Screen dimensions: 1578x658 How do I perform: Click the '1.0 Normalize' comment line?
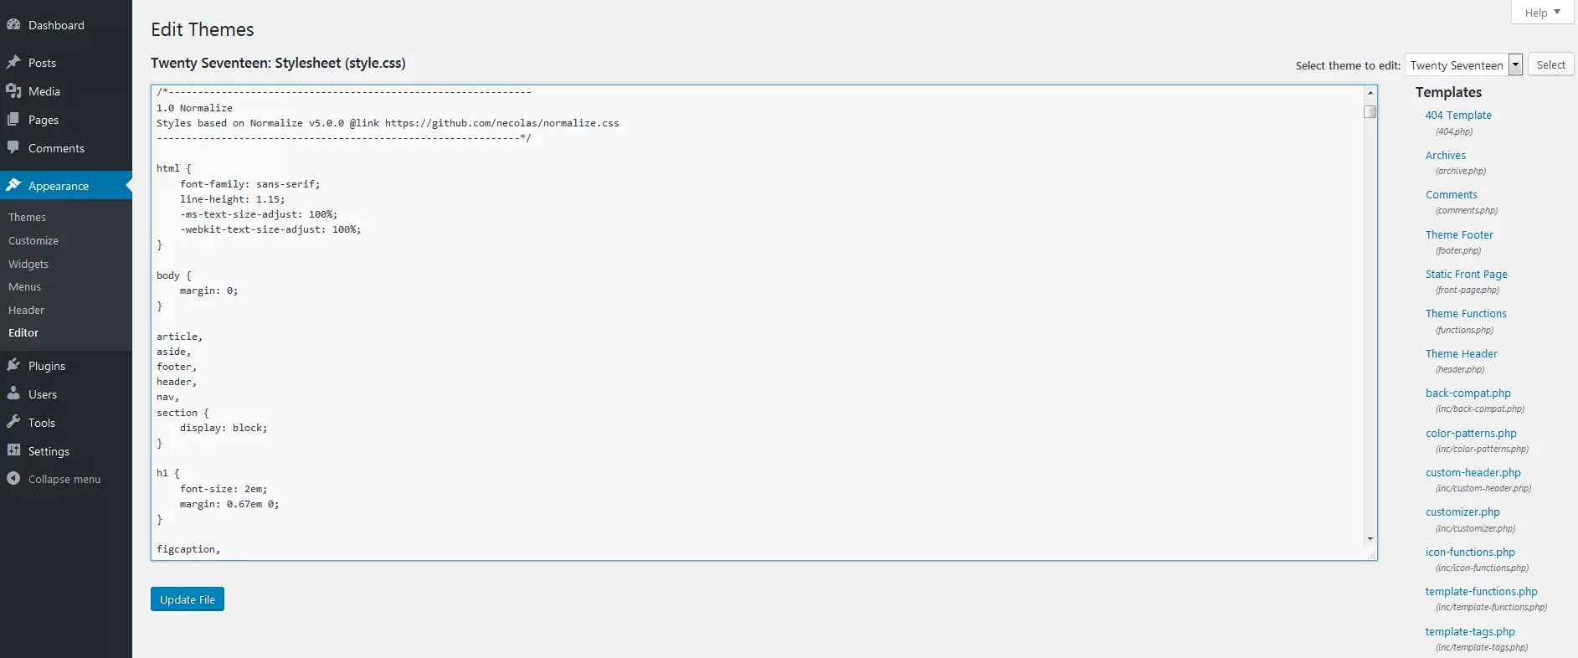point(194,108)
